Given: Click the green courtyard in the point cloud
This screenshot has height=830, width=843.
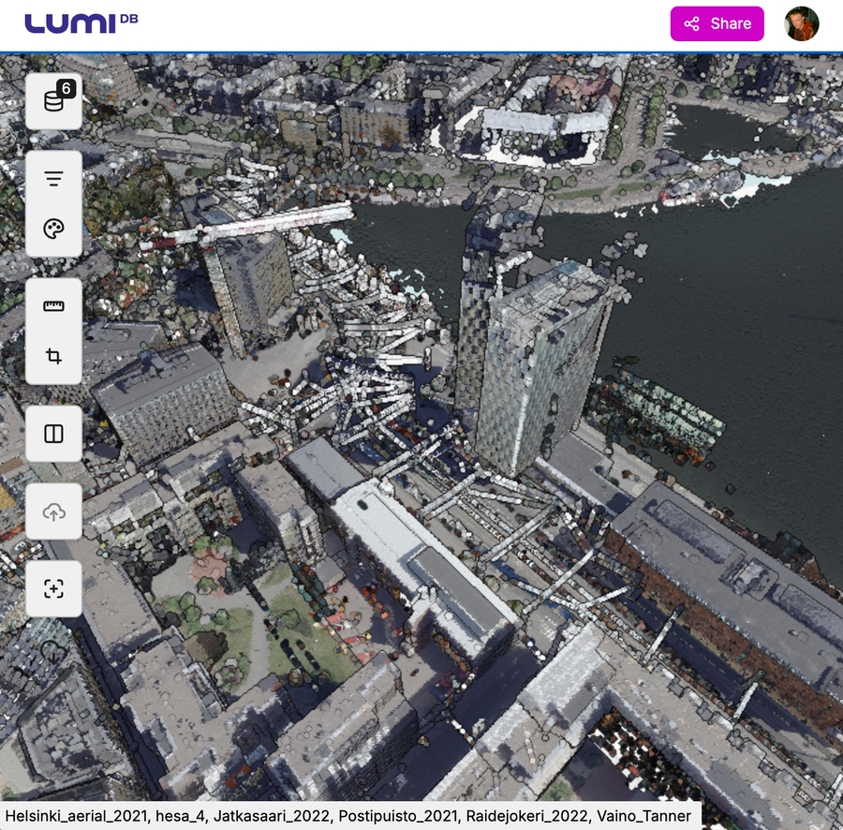Looking at the screenshot, I should pos(300,628).
